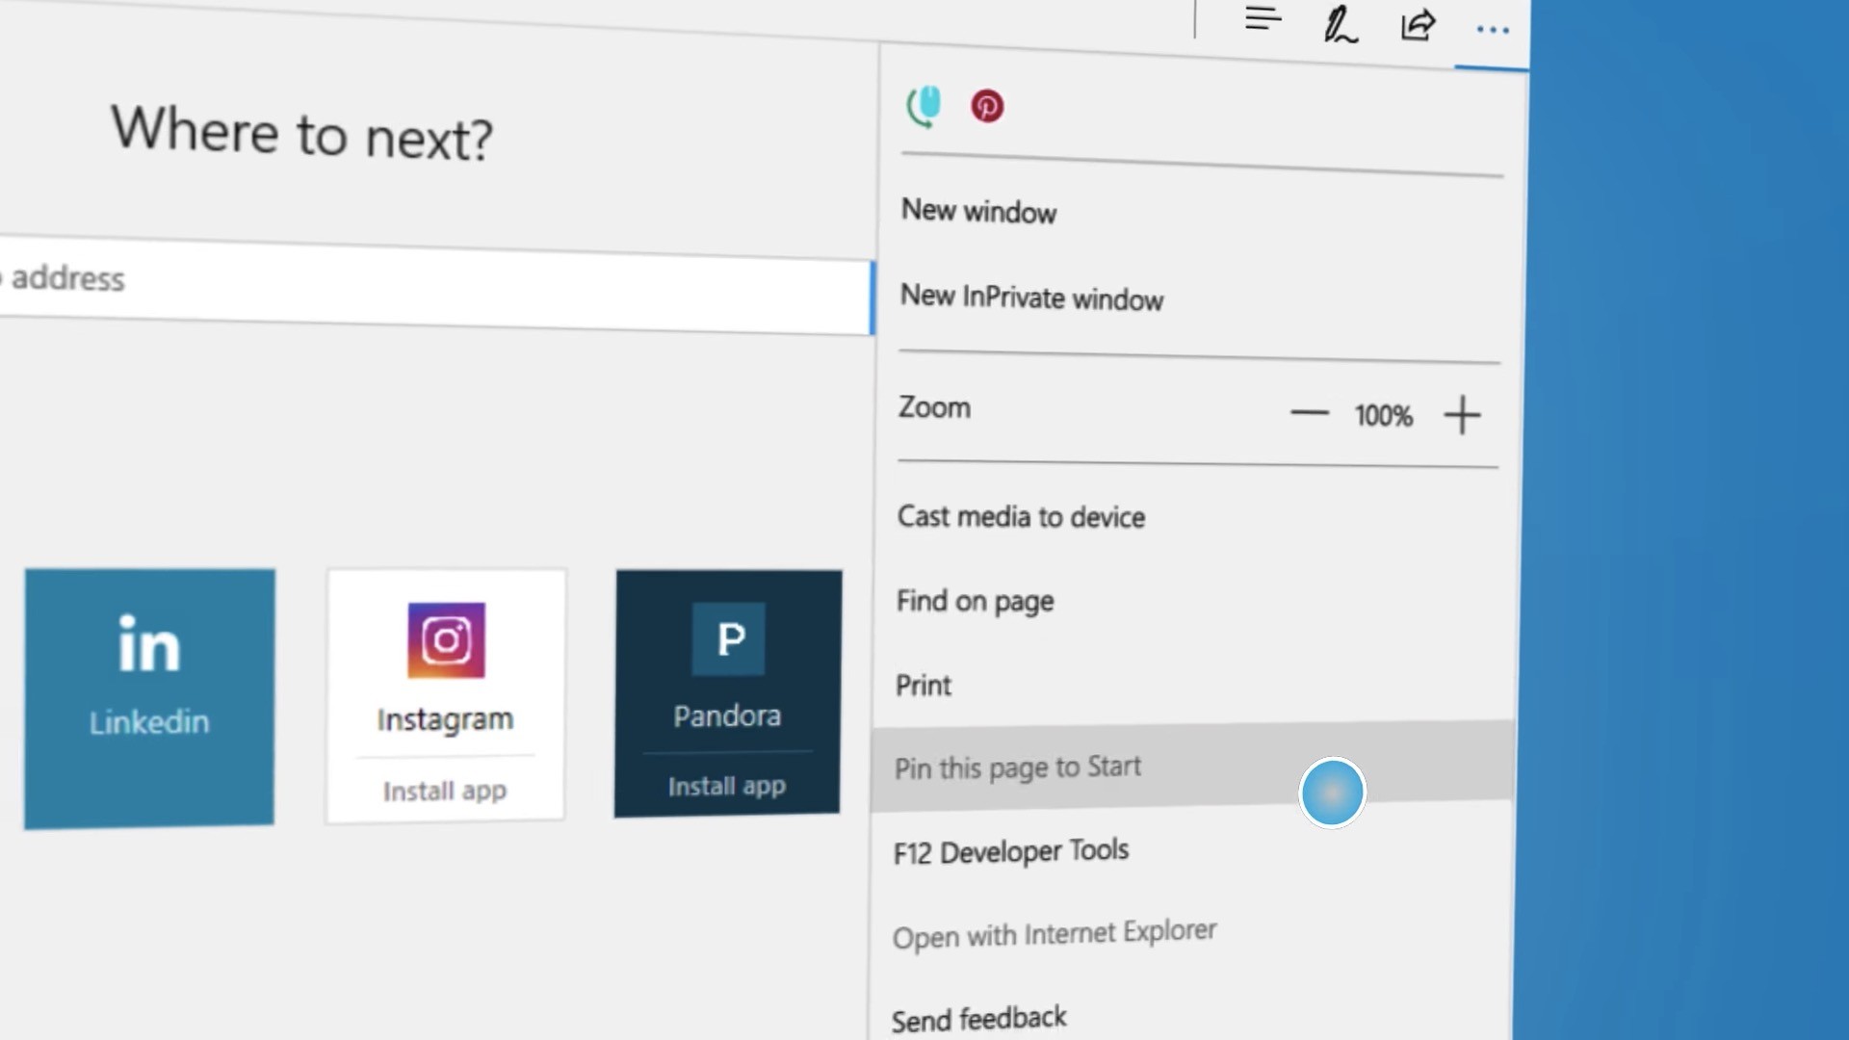Screen dimensions: 1849x1040
Task: Click the Share icon in toolbar
Action: (1418, 25)
